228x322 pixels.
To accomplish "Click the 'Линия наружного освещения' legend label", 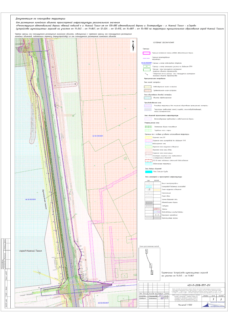I will point(171,190).
